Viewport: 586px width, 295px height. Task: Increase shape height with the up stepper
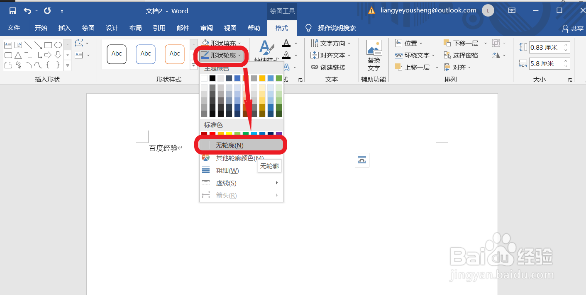(566, 45)
